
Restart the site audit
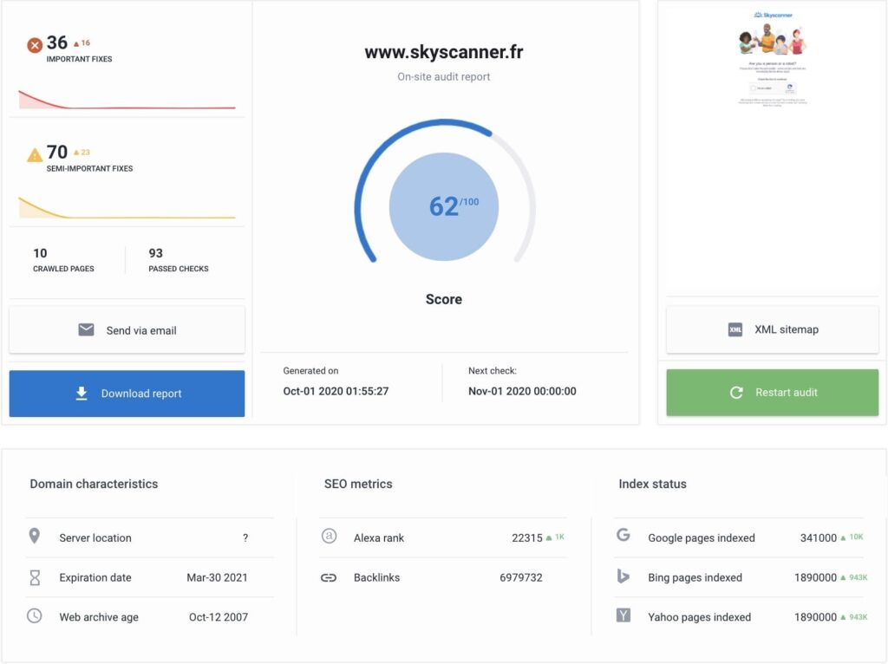pos(773,393)
